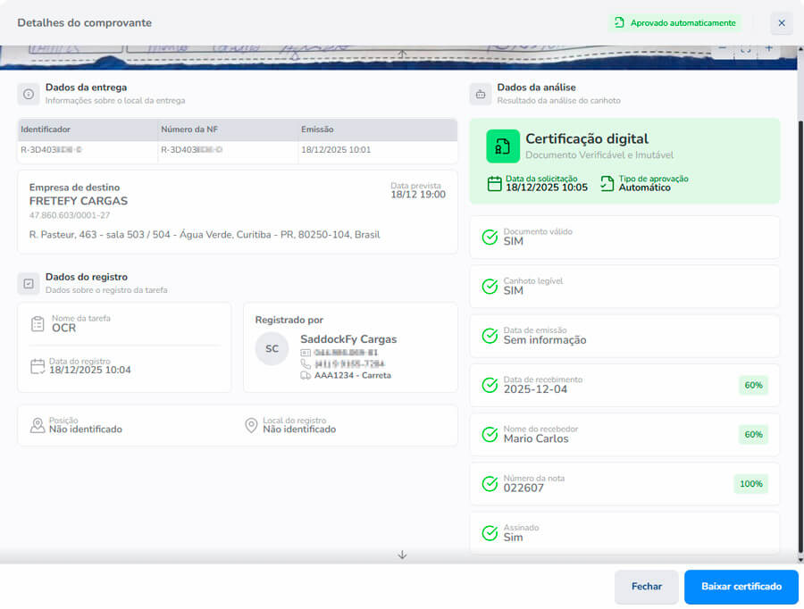Click the phone icon under SaddockFy Cargas

click(x=304, y=363)
